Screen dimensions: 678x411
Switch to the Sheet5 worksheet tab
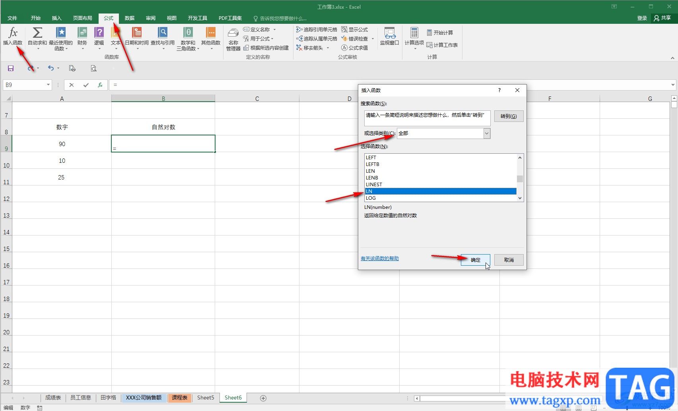point(206,397)
